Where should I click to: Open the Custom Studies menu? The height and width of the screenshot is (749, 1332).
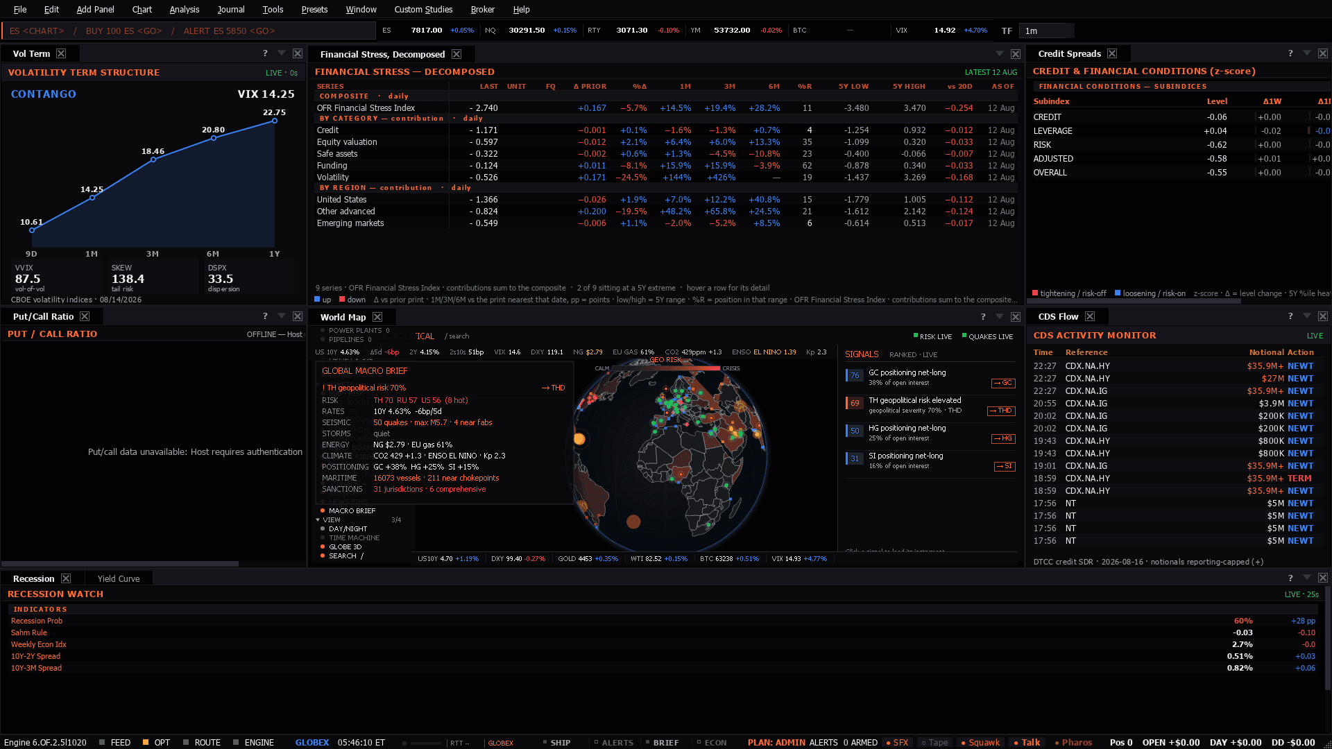point(423,9)
